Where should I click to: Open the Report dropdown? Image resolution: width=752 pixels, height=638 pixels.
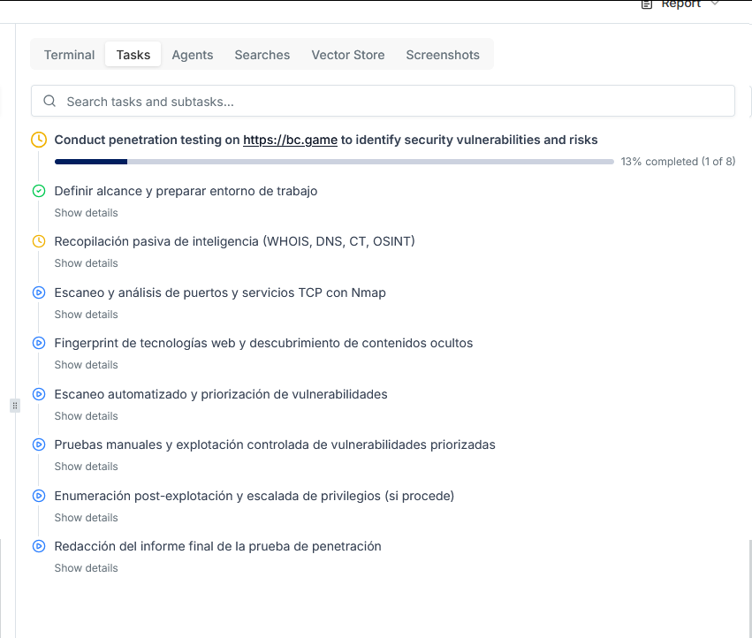(x=680, y=4)
